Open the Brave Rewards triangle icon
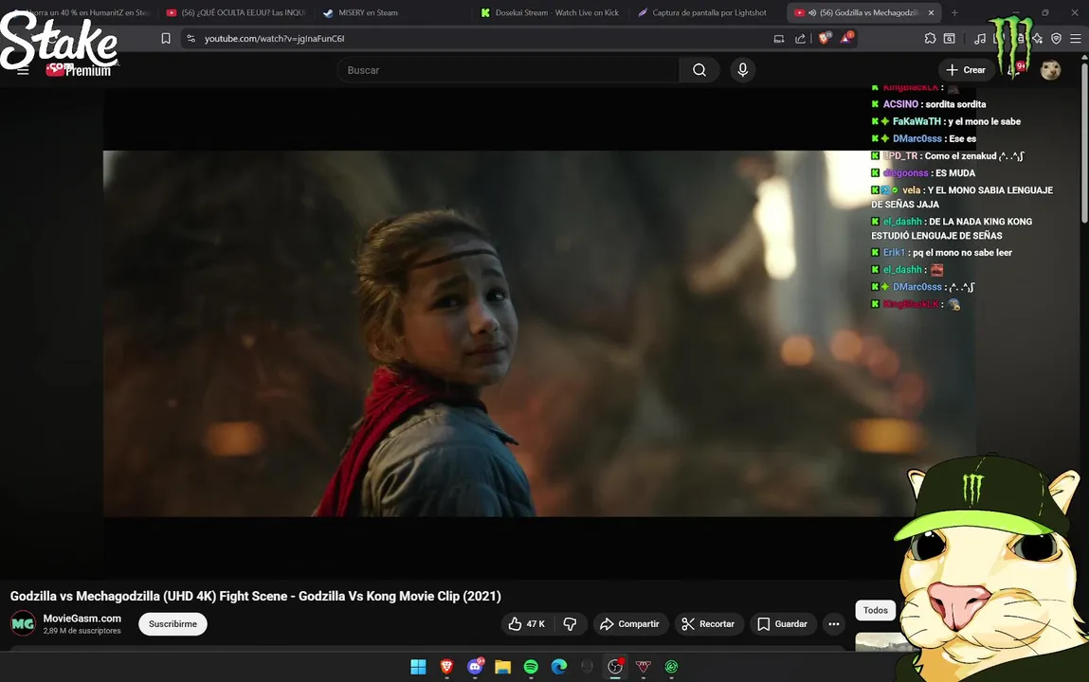The height and width of the screenshot is (682, 1089). tap(846, 38)
